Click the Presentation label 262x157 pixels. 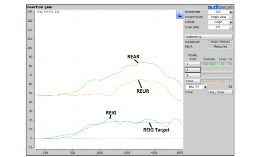[x=193, y=17]
